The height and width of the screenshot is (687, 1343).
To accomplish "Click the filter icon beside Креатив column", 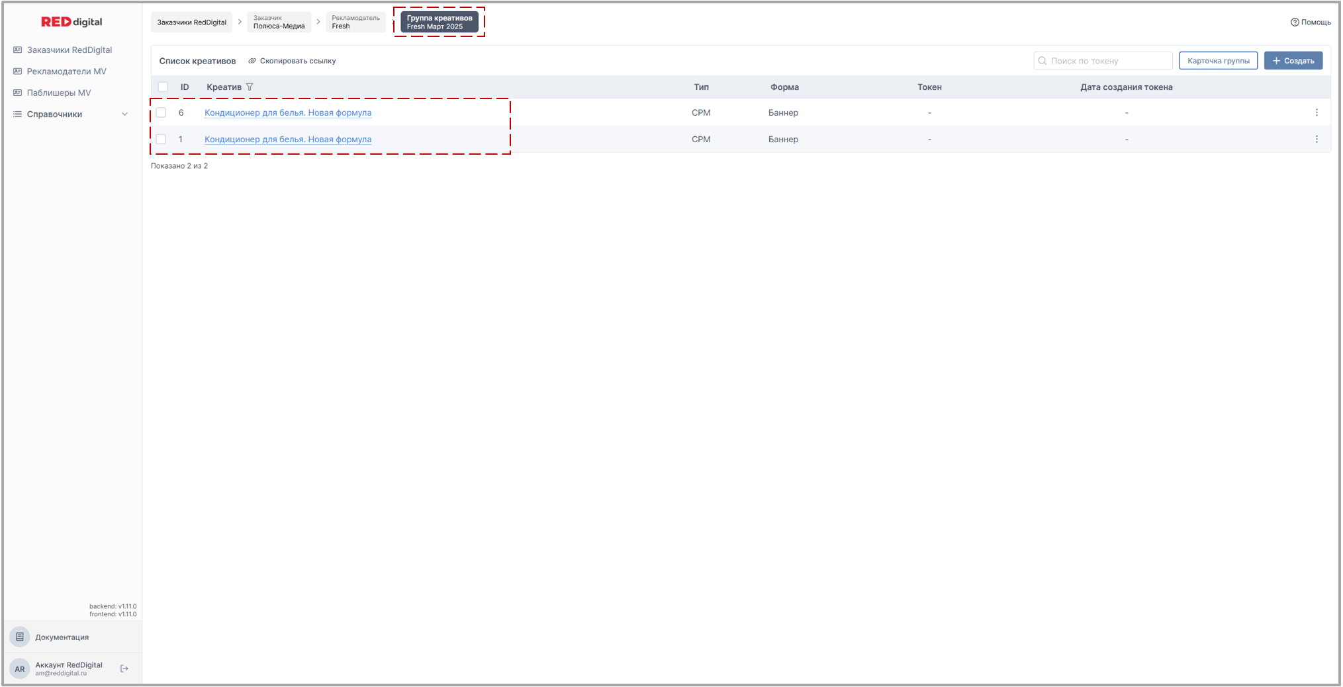I will (x=250, y=87).
